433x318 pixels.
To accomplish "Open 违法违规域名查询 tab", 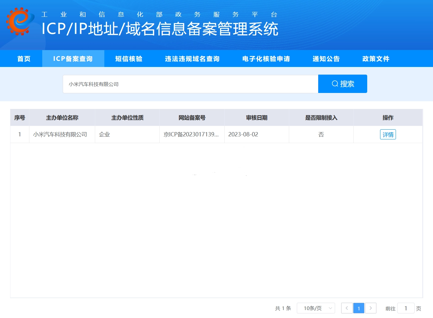I will point(192,59).
